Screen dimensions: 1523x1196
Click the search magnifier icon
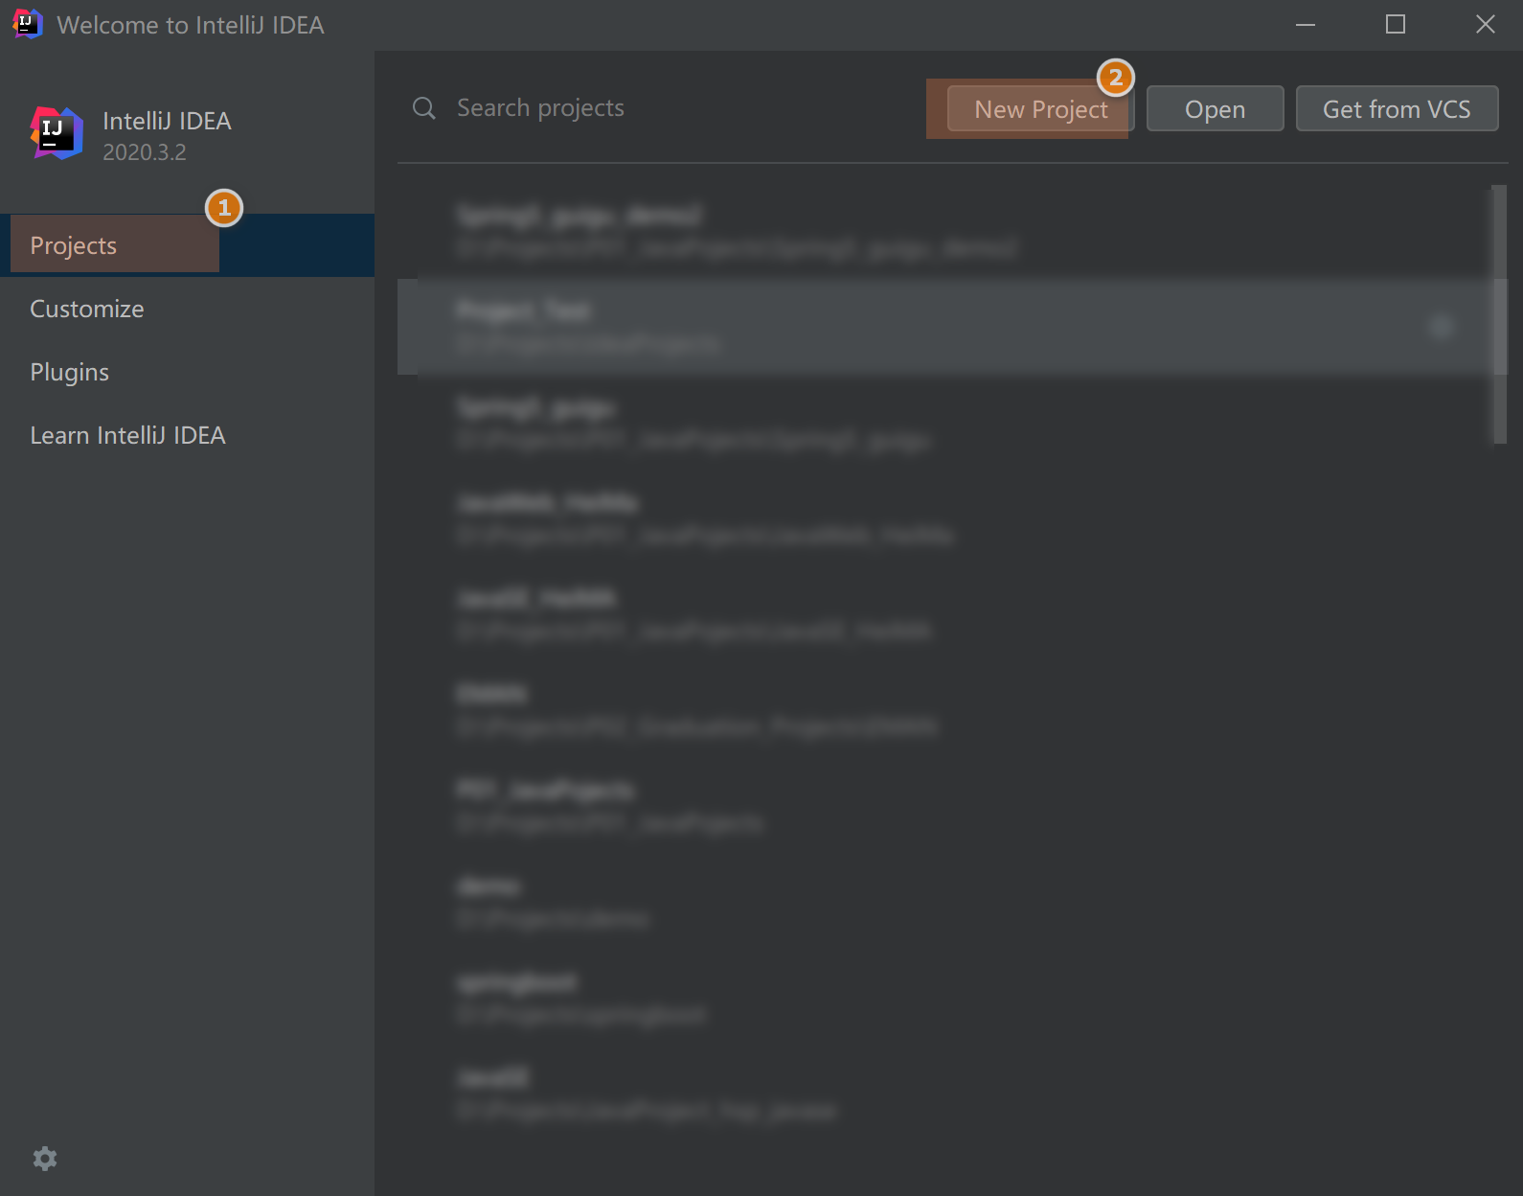click(424, 108)
